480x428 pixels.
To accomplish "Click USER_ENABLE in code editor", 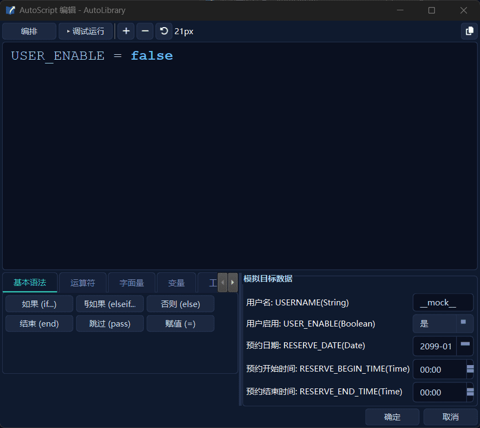I will pyautogui.click(x=58, y=56).
